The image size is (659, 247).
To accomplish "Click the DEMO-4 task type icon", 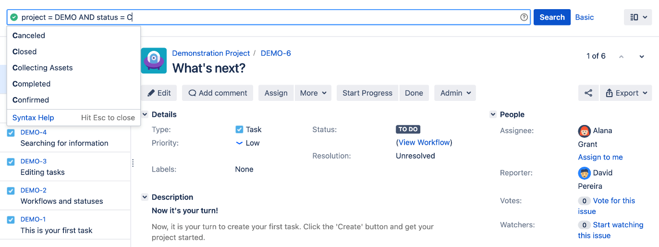I will pyautogui.click(x=11, y=133).
